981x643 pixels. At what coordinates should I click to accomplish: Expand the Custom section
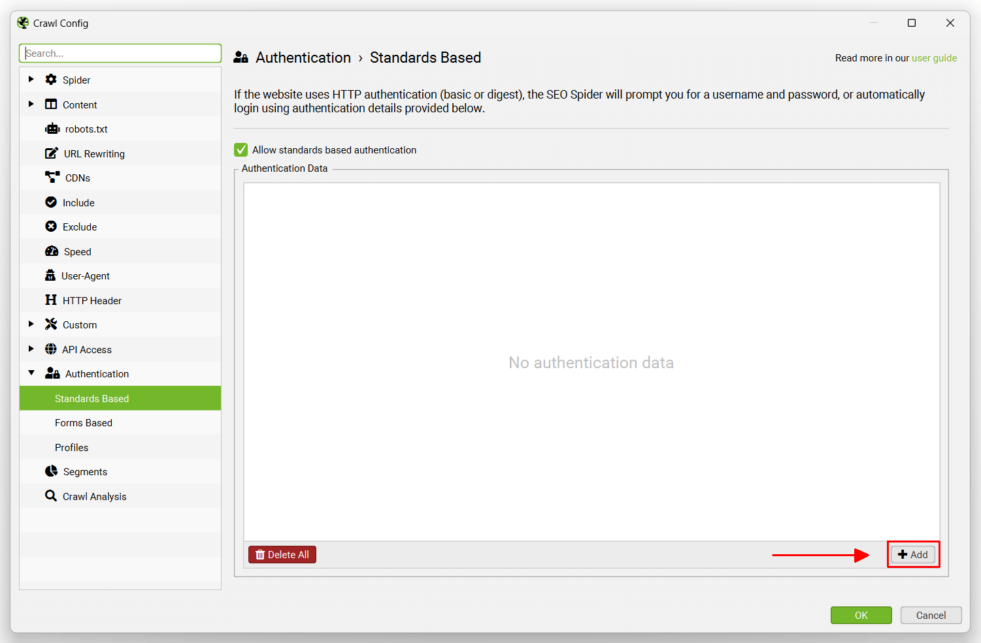coord(31,324)
